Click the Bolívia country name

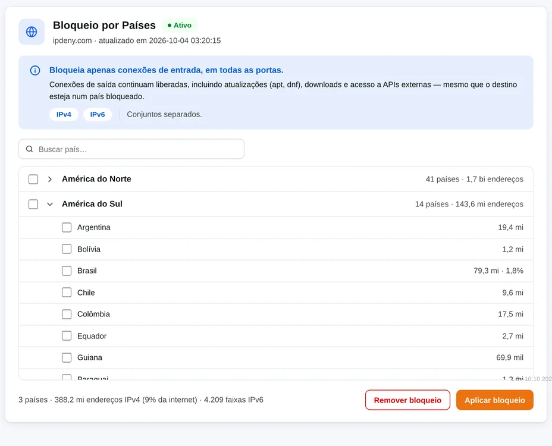(89, 249)
